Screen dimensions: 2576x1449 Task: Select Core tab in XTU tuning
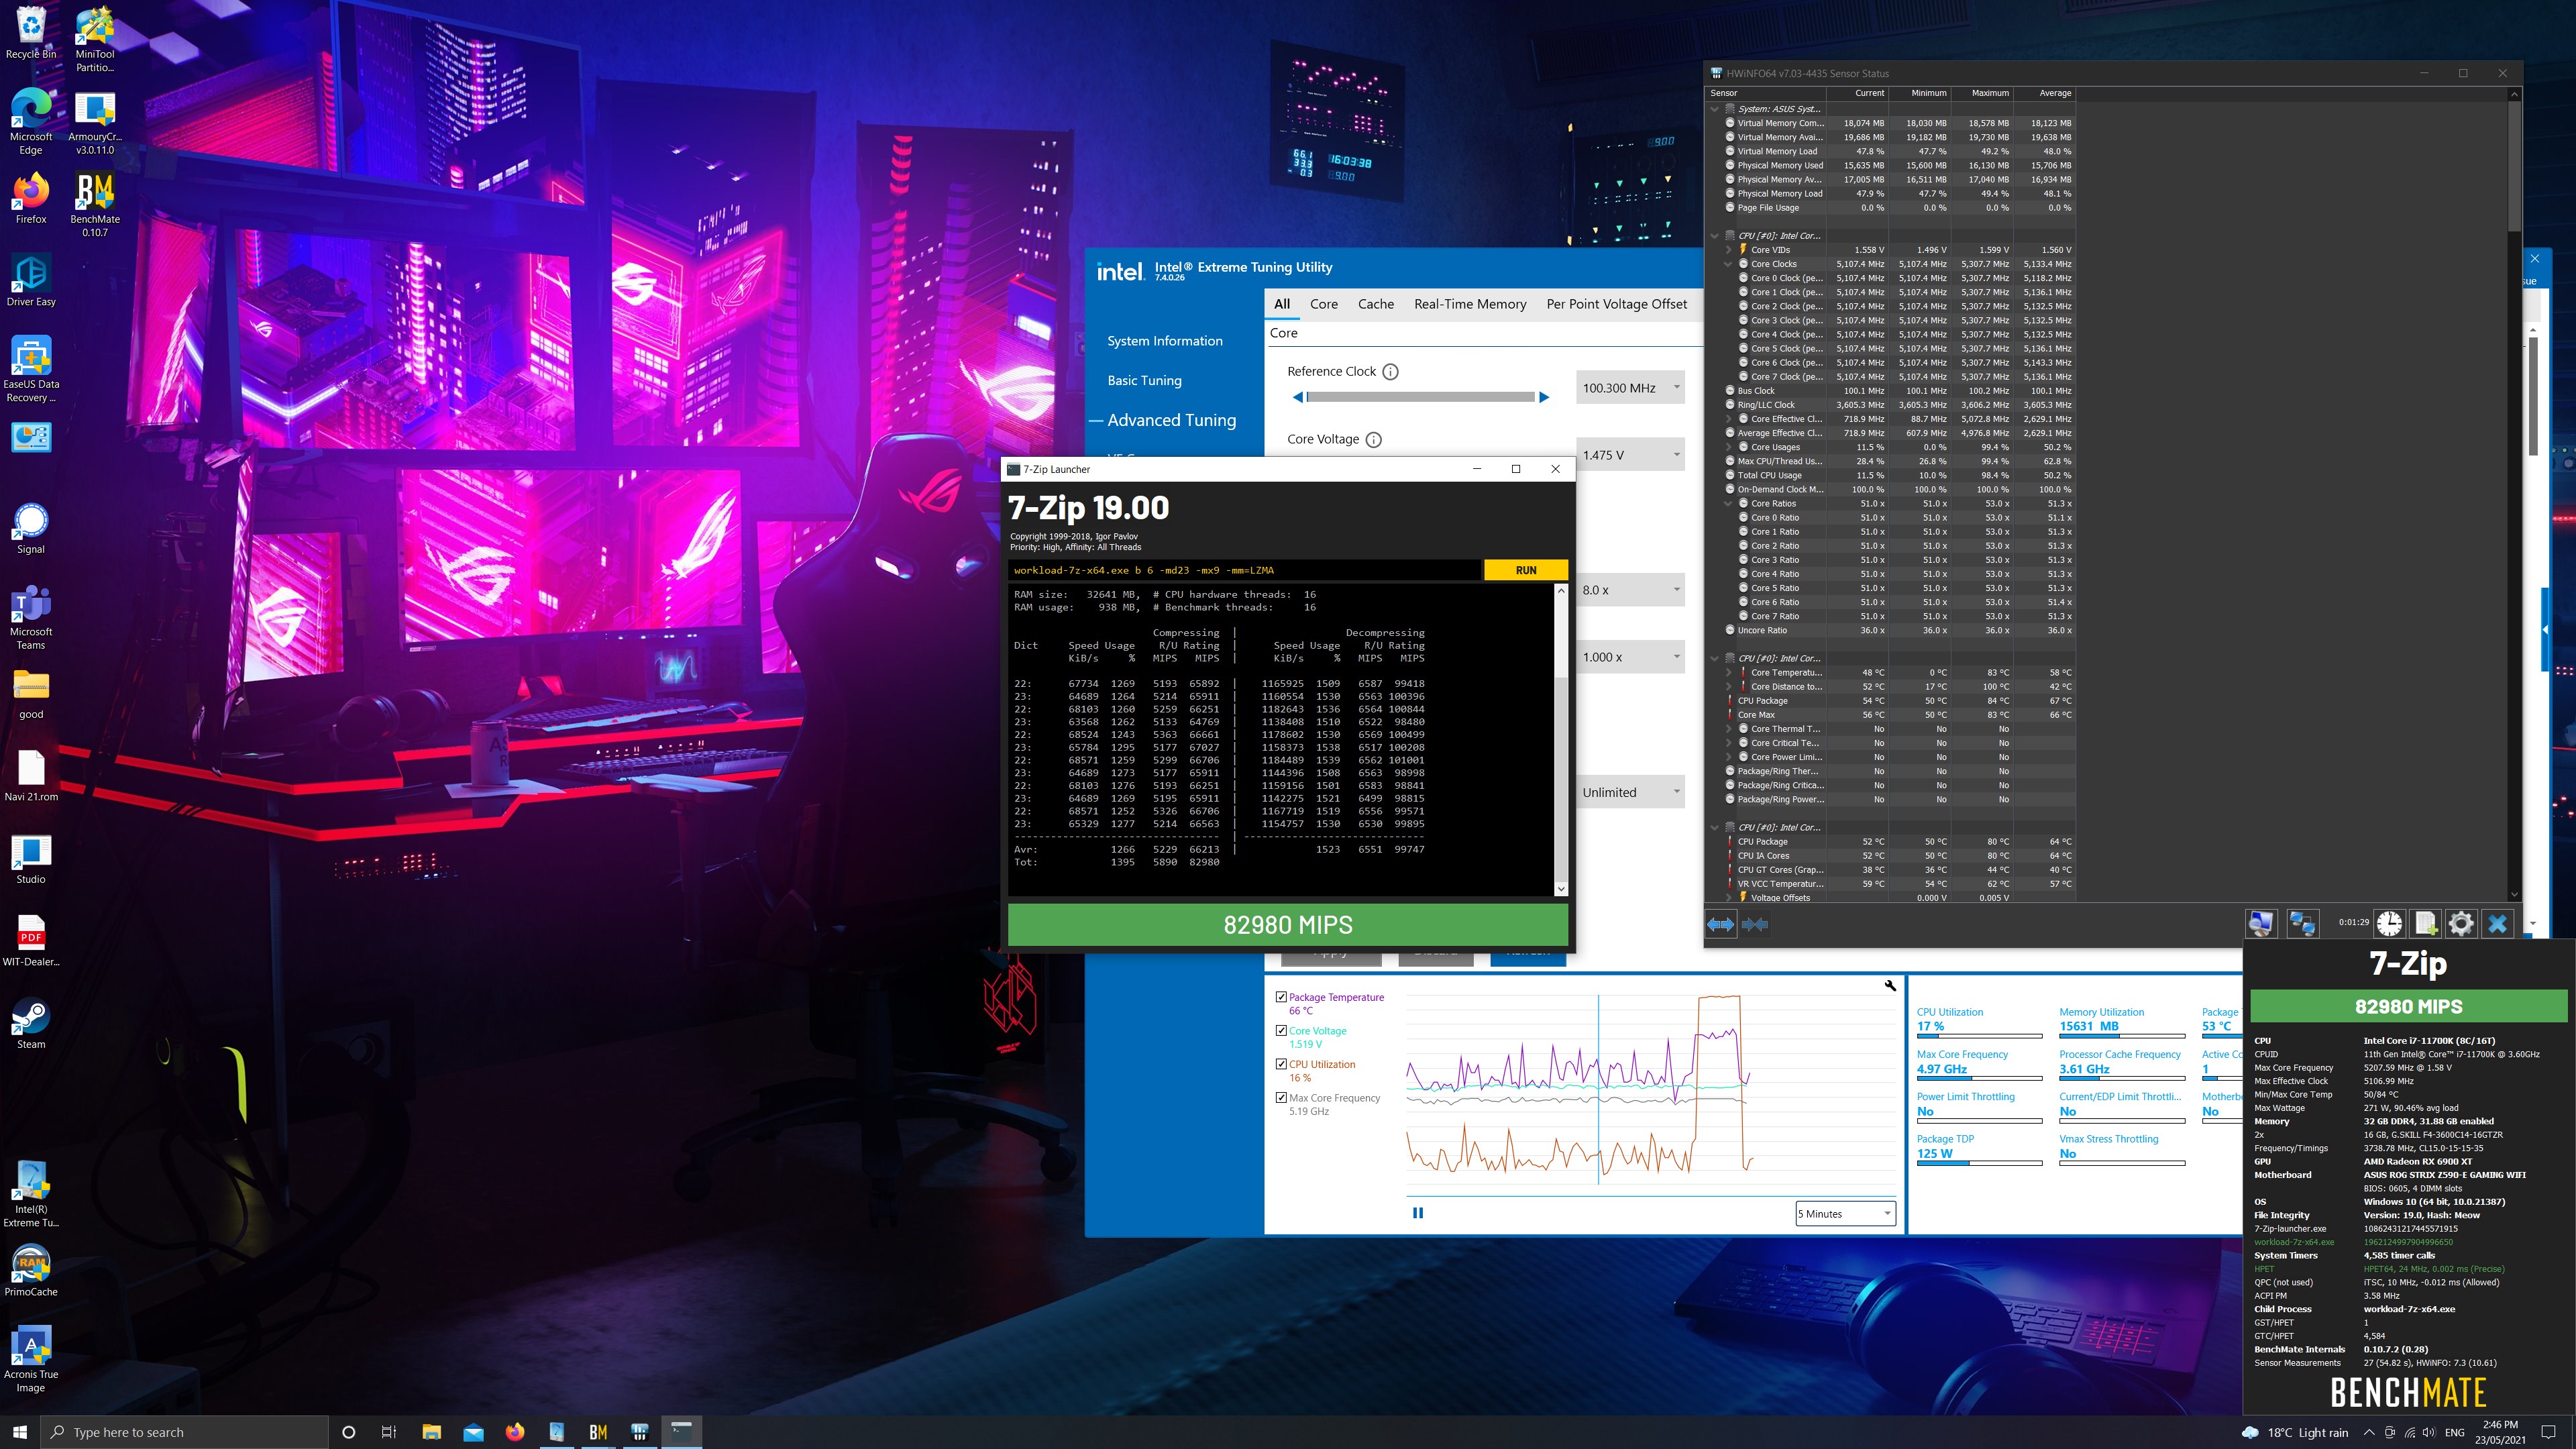[x=1324, y=304]
